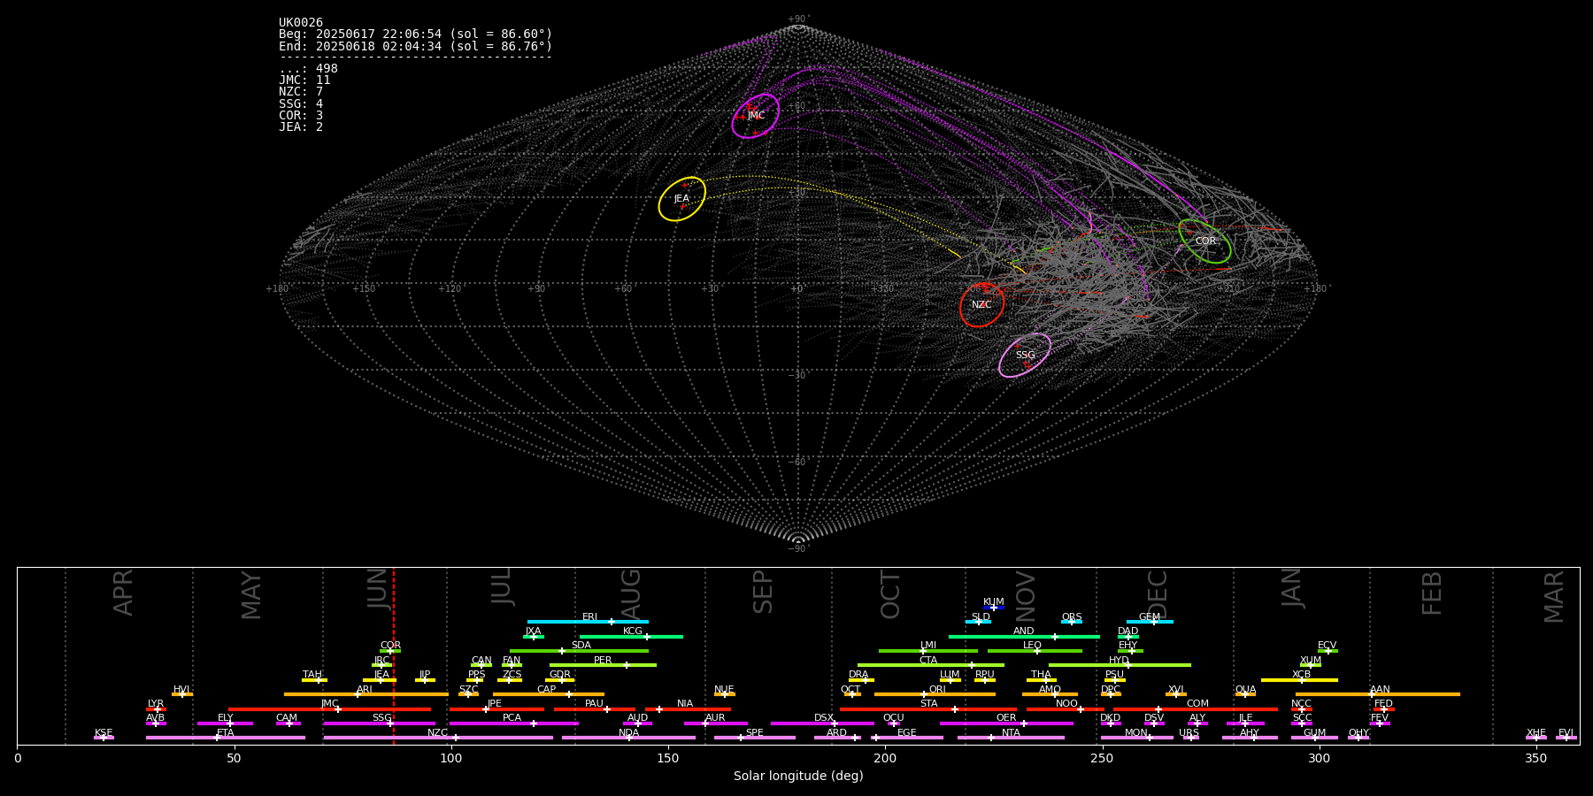Click the EVI shower bar in timeline
The height and width of the screenshot is (796, 1593).
pos(1566,738)
